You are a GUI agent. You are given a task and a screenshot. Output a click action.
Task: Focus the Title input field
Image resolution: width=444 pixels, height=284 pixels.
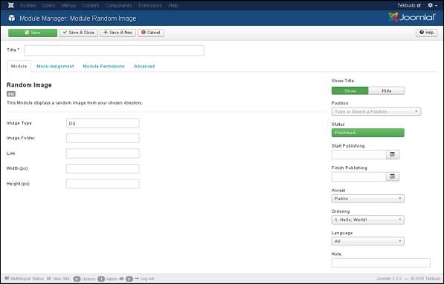(114, 50)
